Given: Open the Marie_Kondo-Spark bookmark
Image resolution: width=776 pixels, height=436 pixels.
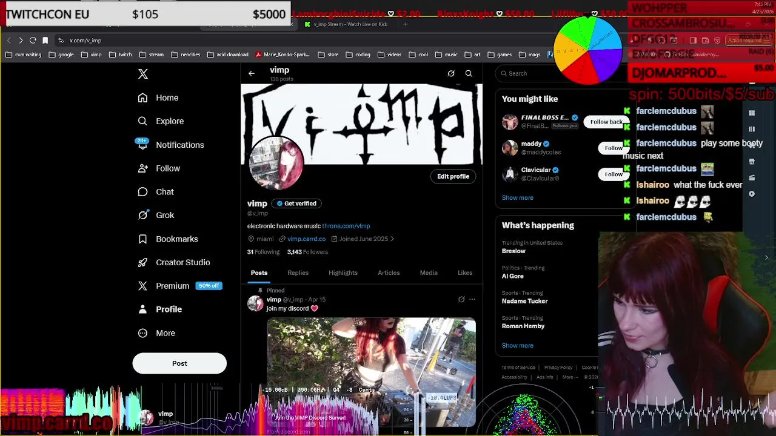Looking at the screenshot, I should (x=282, y=54).
